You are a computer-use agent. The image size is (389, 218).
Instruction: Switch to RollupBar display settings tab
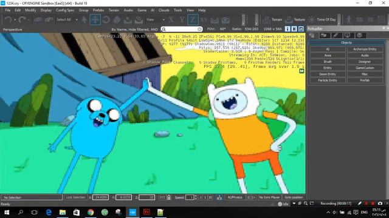347,36
